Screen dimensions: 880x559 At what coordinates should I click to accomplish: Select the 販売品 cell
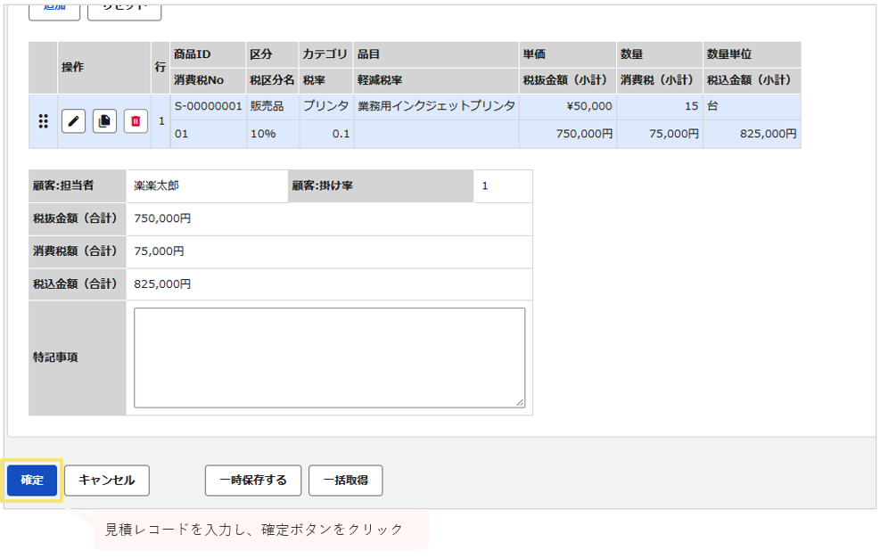(273, 107)
